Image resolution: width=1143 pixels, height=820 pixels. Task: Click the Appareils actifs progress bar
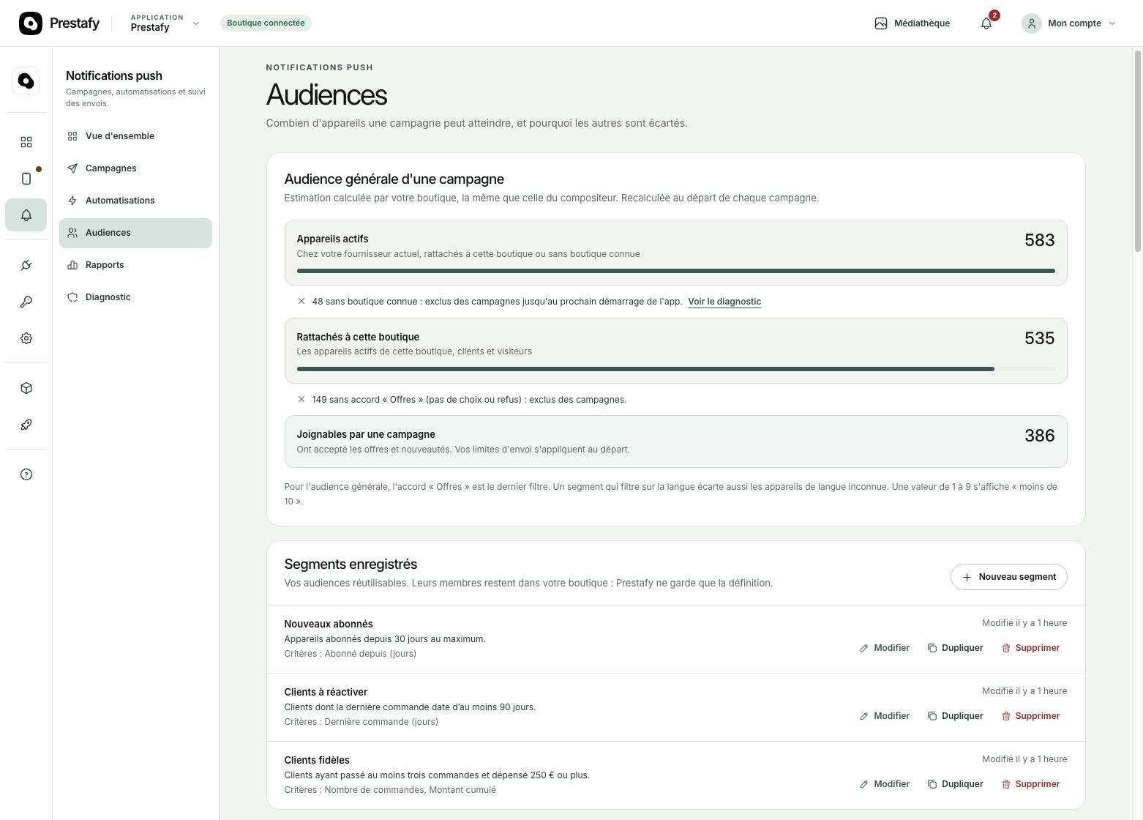675,271
